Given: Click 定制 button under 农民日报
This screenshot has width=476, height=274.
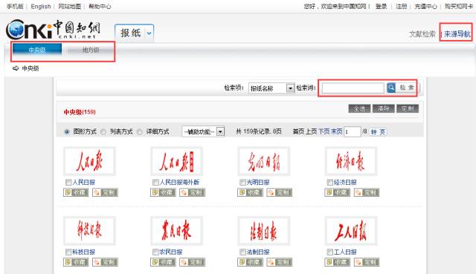Looking at the screenshot, I should (192, 262).
